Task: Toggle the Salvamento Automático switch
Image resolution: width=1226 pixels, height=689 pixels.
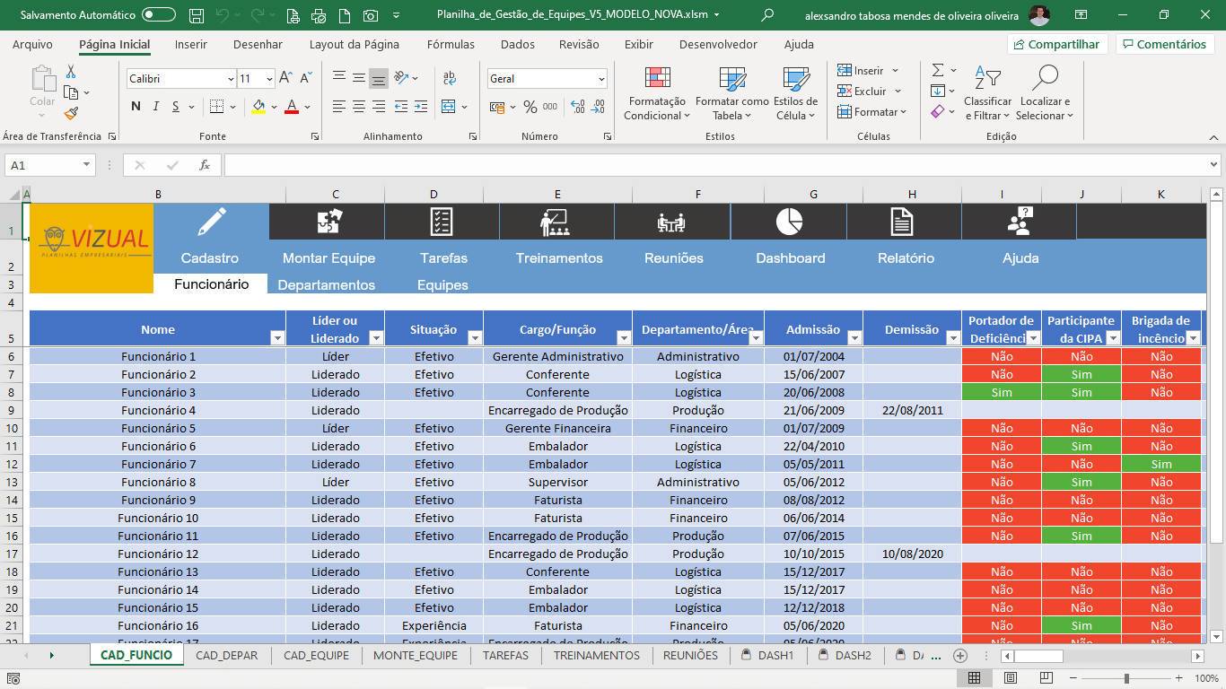Action: (159, 15)
